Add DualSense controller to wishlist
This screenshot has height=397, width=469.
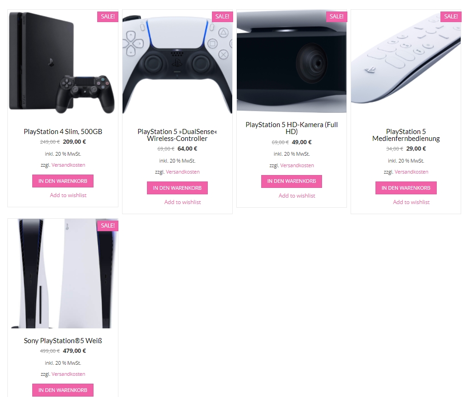[x=182, y=202]
